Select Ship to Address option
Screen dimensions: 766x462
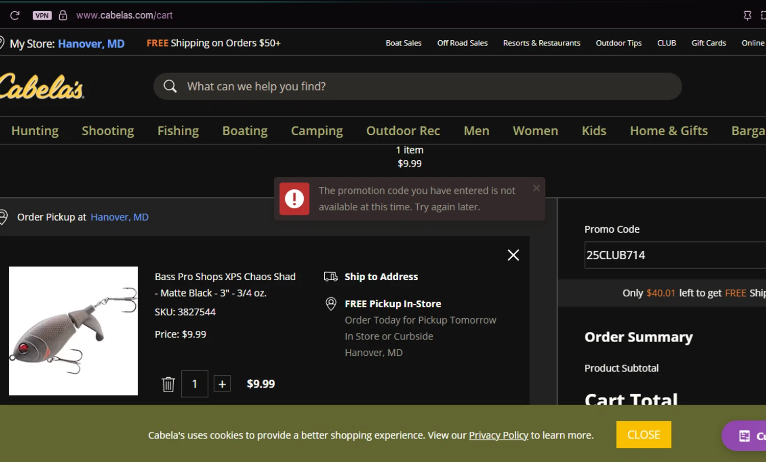point(381,277)
